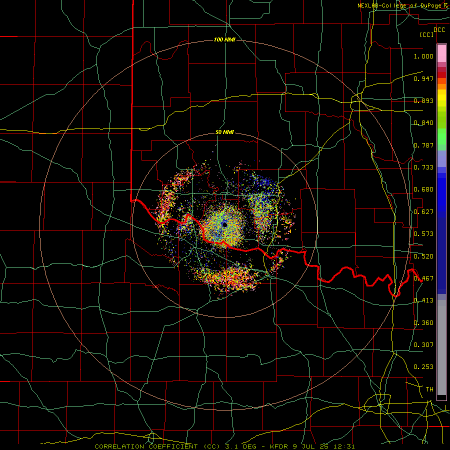Click the 50 NMI range ring label
The height and width of the screenshot is (450, 450).
(224, 132)
